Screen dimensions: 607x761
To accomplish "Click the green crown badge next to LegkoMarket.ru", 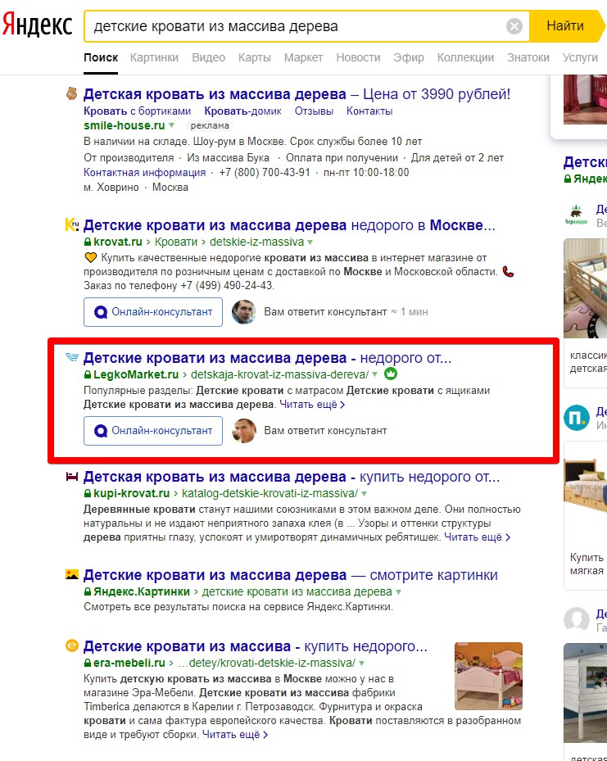I will pyautogui.click(x=391, y=374).
